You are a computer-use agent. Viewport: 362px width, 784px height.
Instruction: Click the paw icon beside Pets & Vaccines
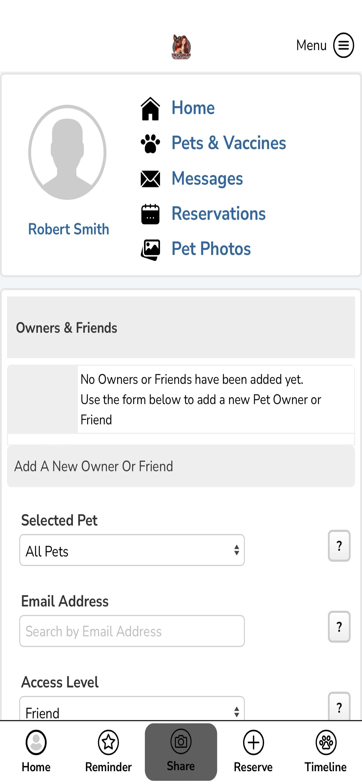click(x=150, y=144)
